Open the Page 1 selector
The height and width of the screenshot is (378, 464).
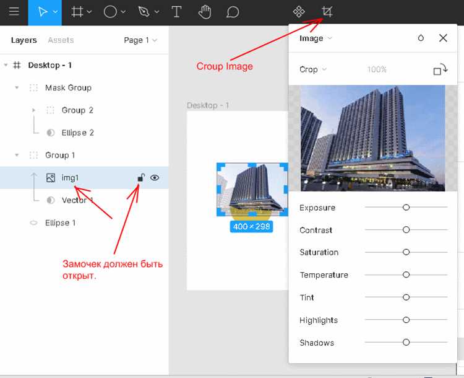140,40
